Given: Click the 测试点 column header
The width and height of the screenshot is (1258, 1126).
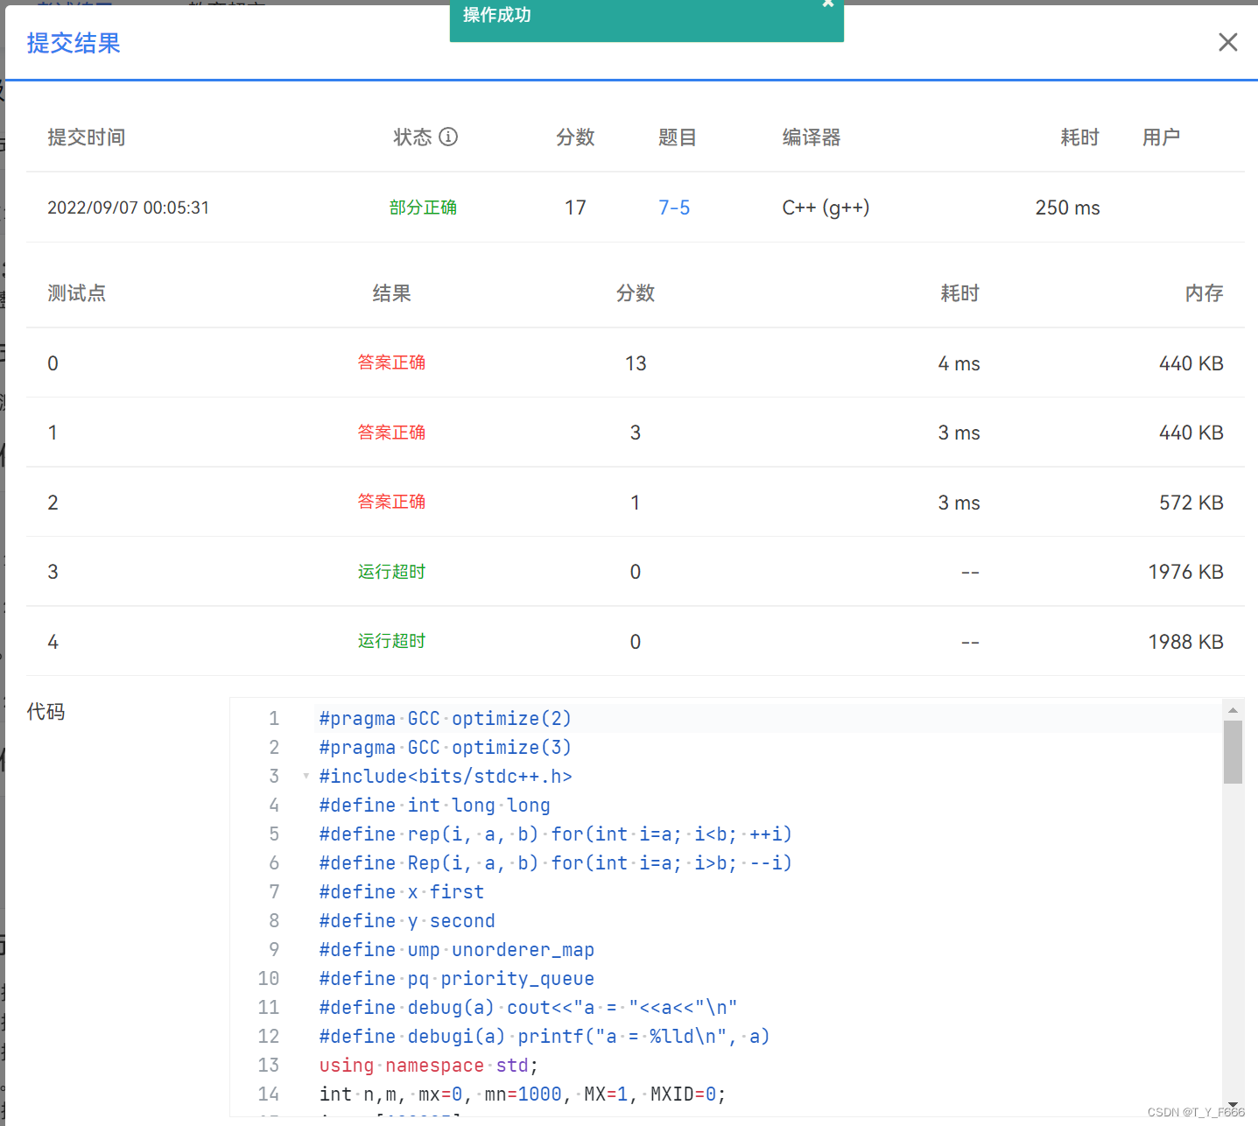Looking at the screenshot, I should [76, 293].
